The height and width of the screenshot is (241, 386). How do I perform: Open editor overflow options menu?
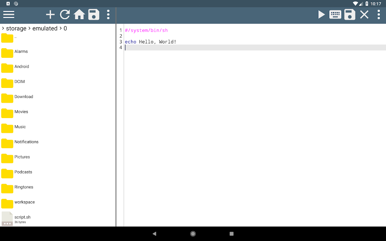tap(379, 14)
